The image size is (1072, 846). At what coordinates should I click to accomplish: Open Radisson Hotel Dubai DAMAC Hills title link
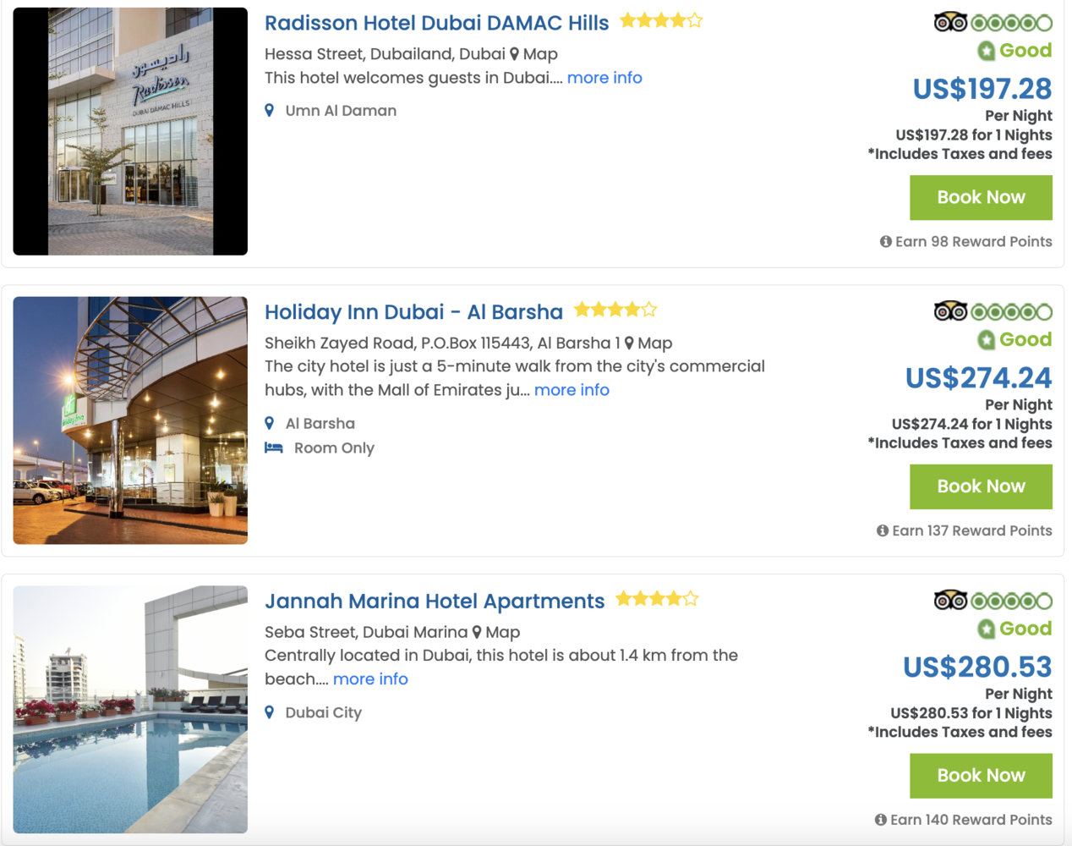coord(436,23)
